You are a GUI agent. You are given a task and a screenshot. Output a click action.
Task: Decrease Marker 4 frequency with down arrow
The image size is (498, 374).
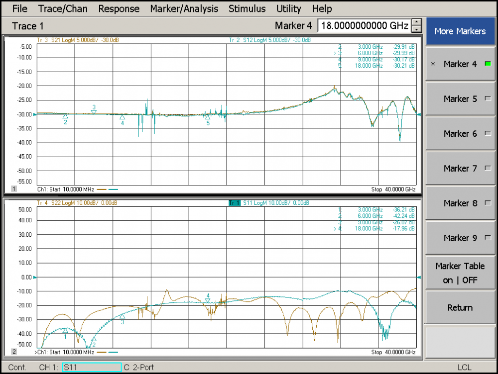click(x=416, y=28)
